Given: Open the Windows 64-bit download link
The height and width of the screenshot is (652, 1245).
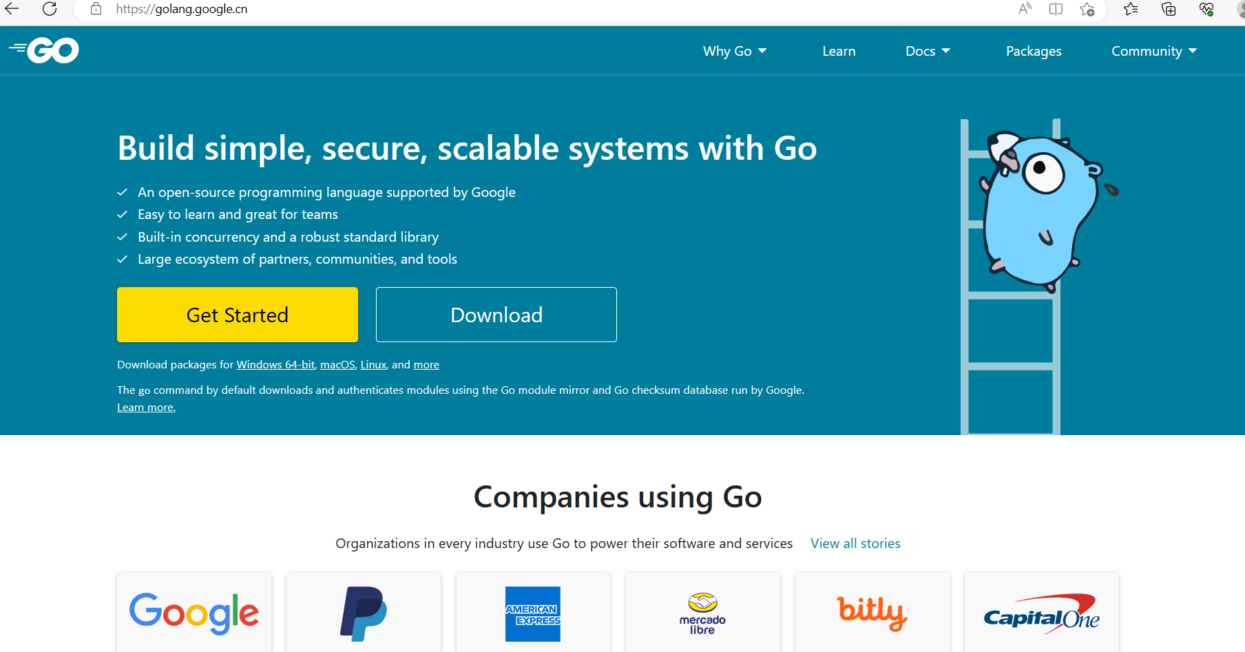Looking at the screenshot, I should coord(275,365).
